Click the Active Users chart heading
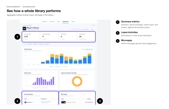The image size is (169, 109). 27,73
